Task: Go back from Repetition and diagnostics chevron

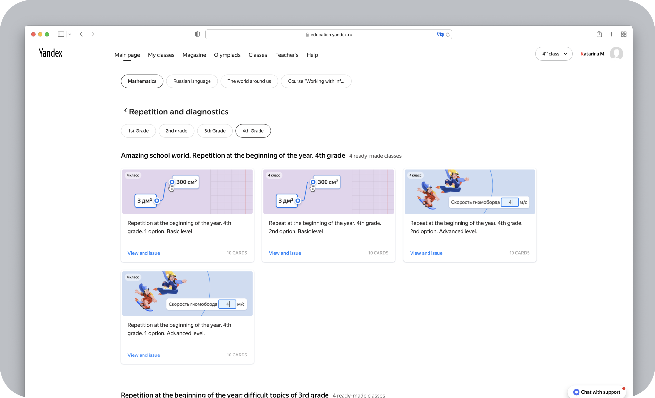Action: coord(125,111)
